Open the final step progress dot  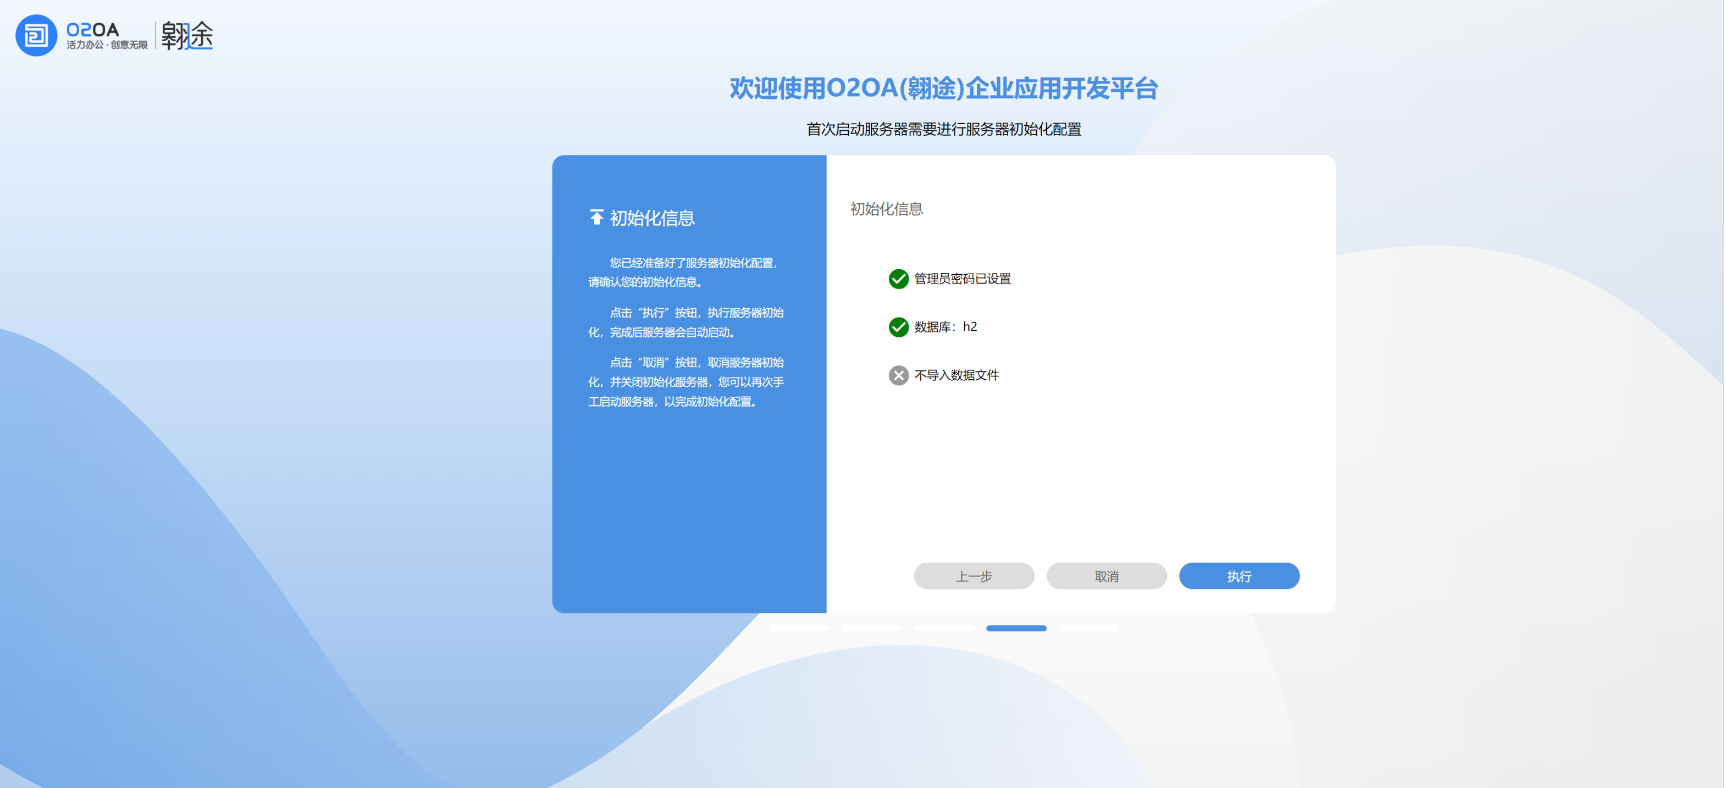(x=1089, y=628)
